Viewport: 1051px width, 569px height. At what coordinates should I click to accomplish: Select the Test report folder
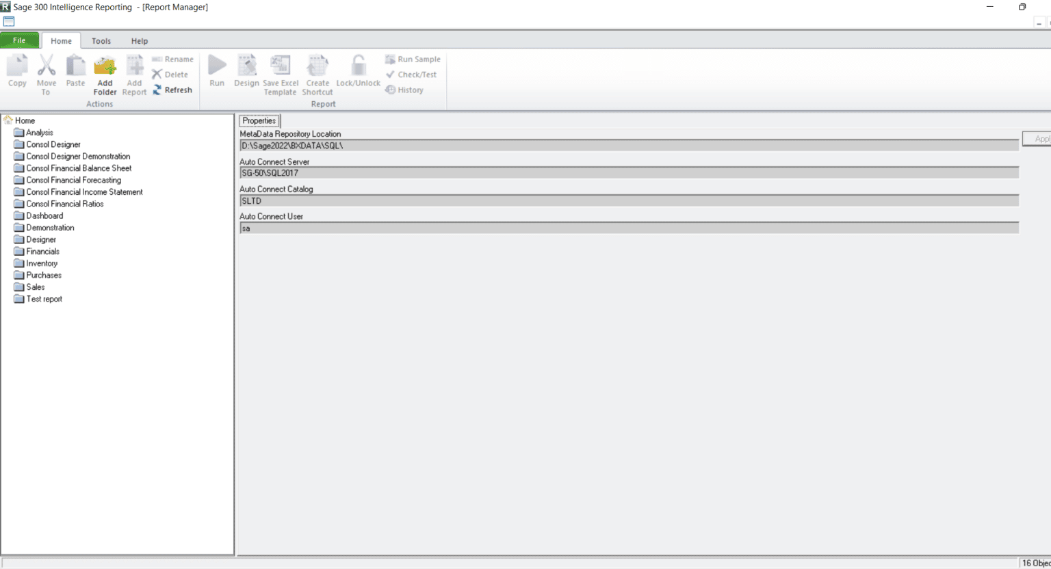43,299
